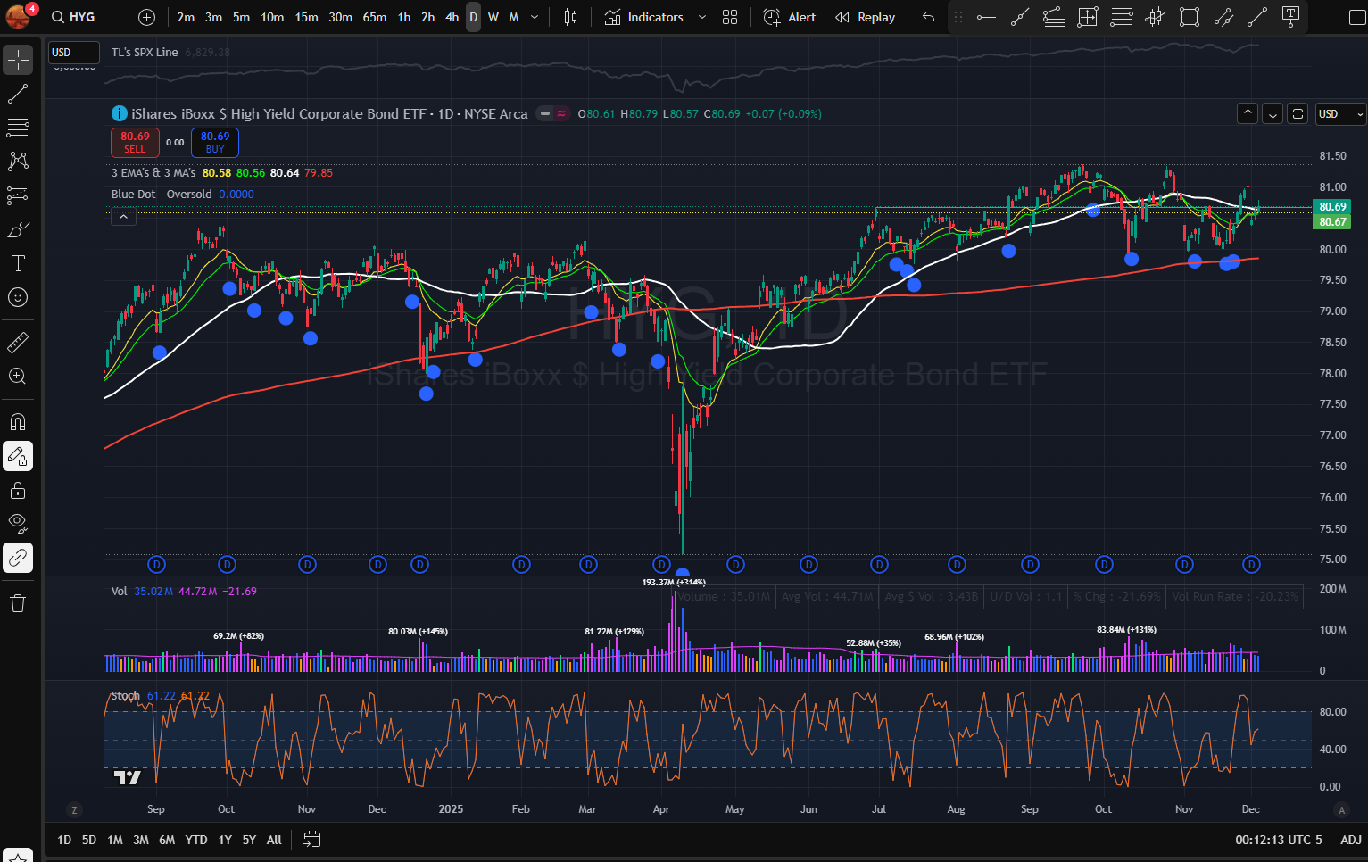
Task: Select the callout text favorite tool
Action: click(1290, 17)
